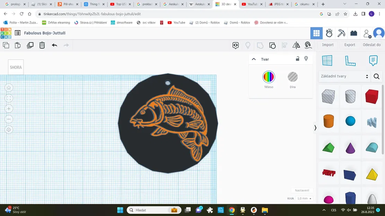Click the SHORA view cube
This screenshot has height=216, width=385.
tap(16, 67)
